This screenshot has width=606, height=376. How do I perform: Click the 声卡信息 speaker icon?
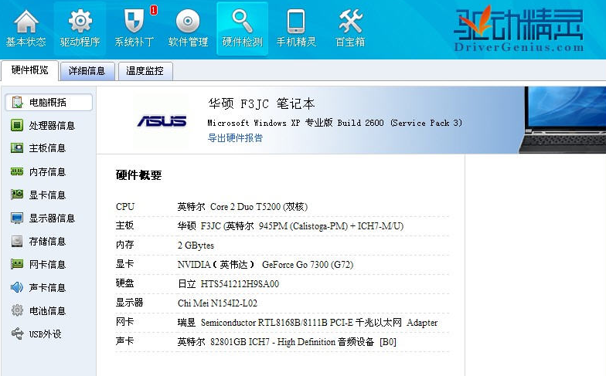click(x=17, y=287)
